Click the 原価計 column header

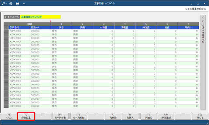coord(188,28)
